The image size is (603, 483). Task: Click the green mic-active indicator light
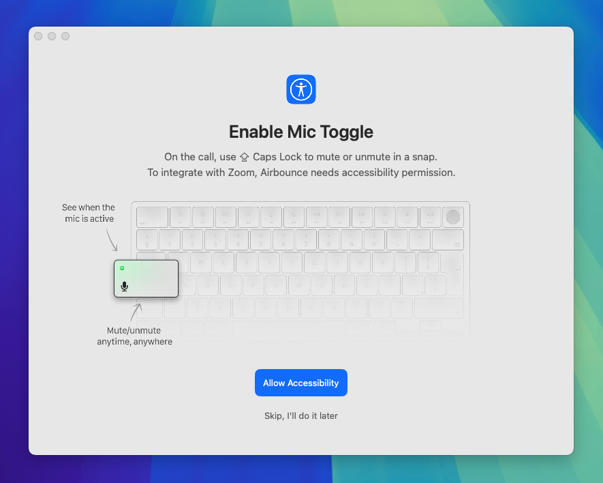pyautogui.click(x=122, y=268)
